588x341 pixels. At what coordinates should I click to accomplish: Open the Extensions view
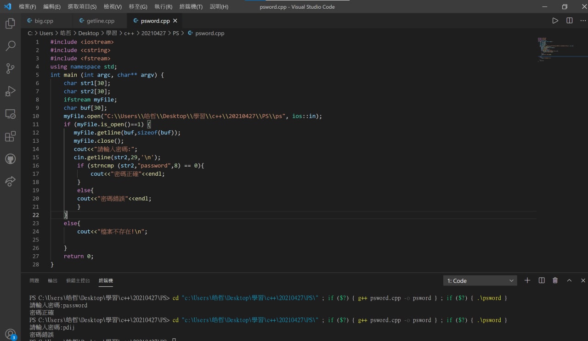pyautogui.click(x=10, y=136)
